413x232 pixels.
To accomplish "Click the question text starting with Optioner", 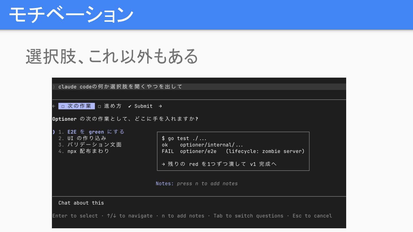I will pos(125,119).
